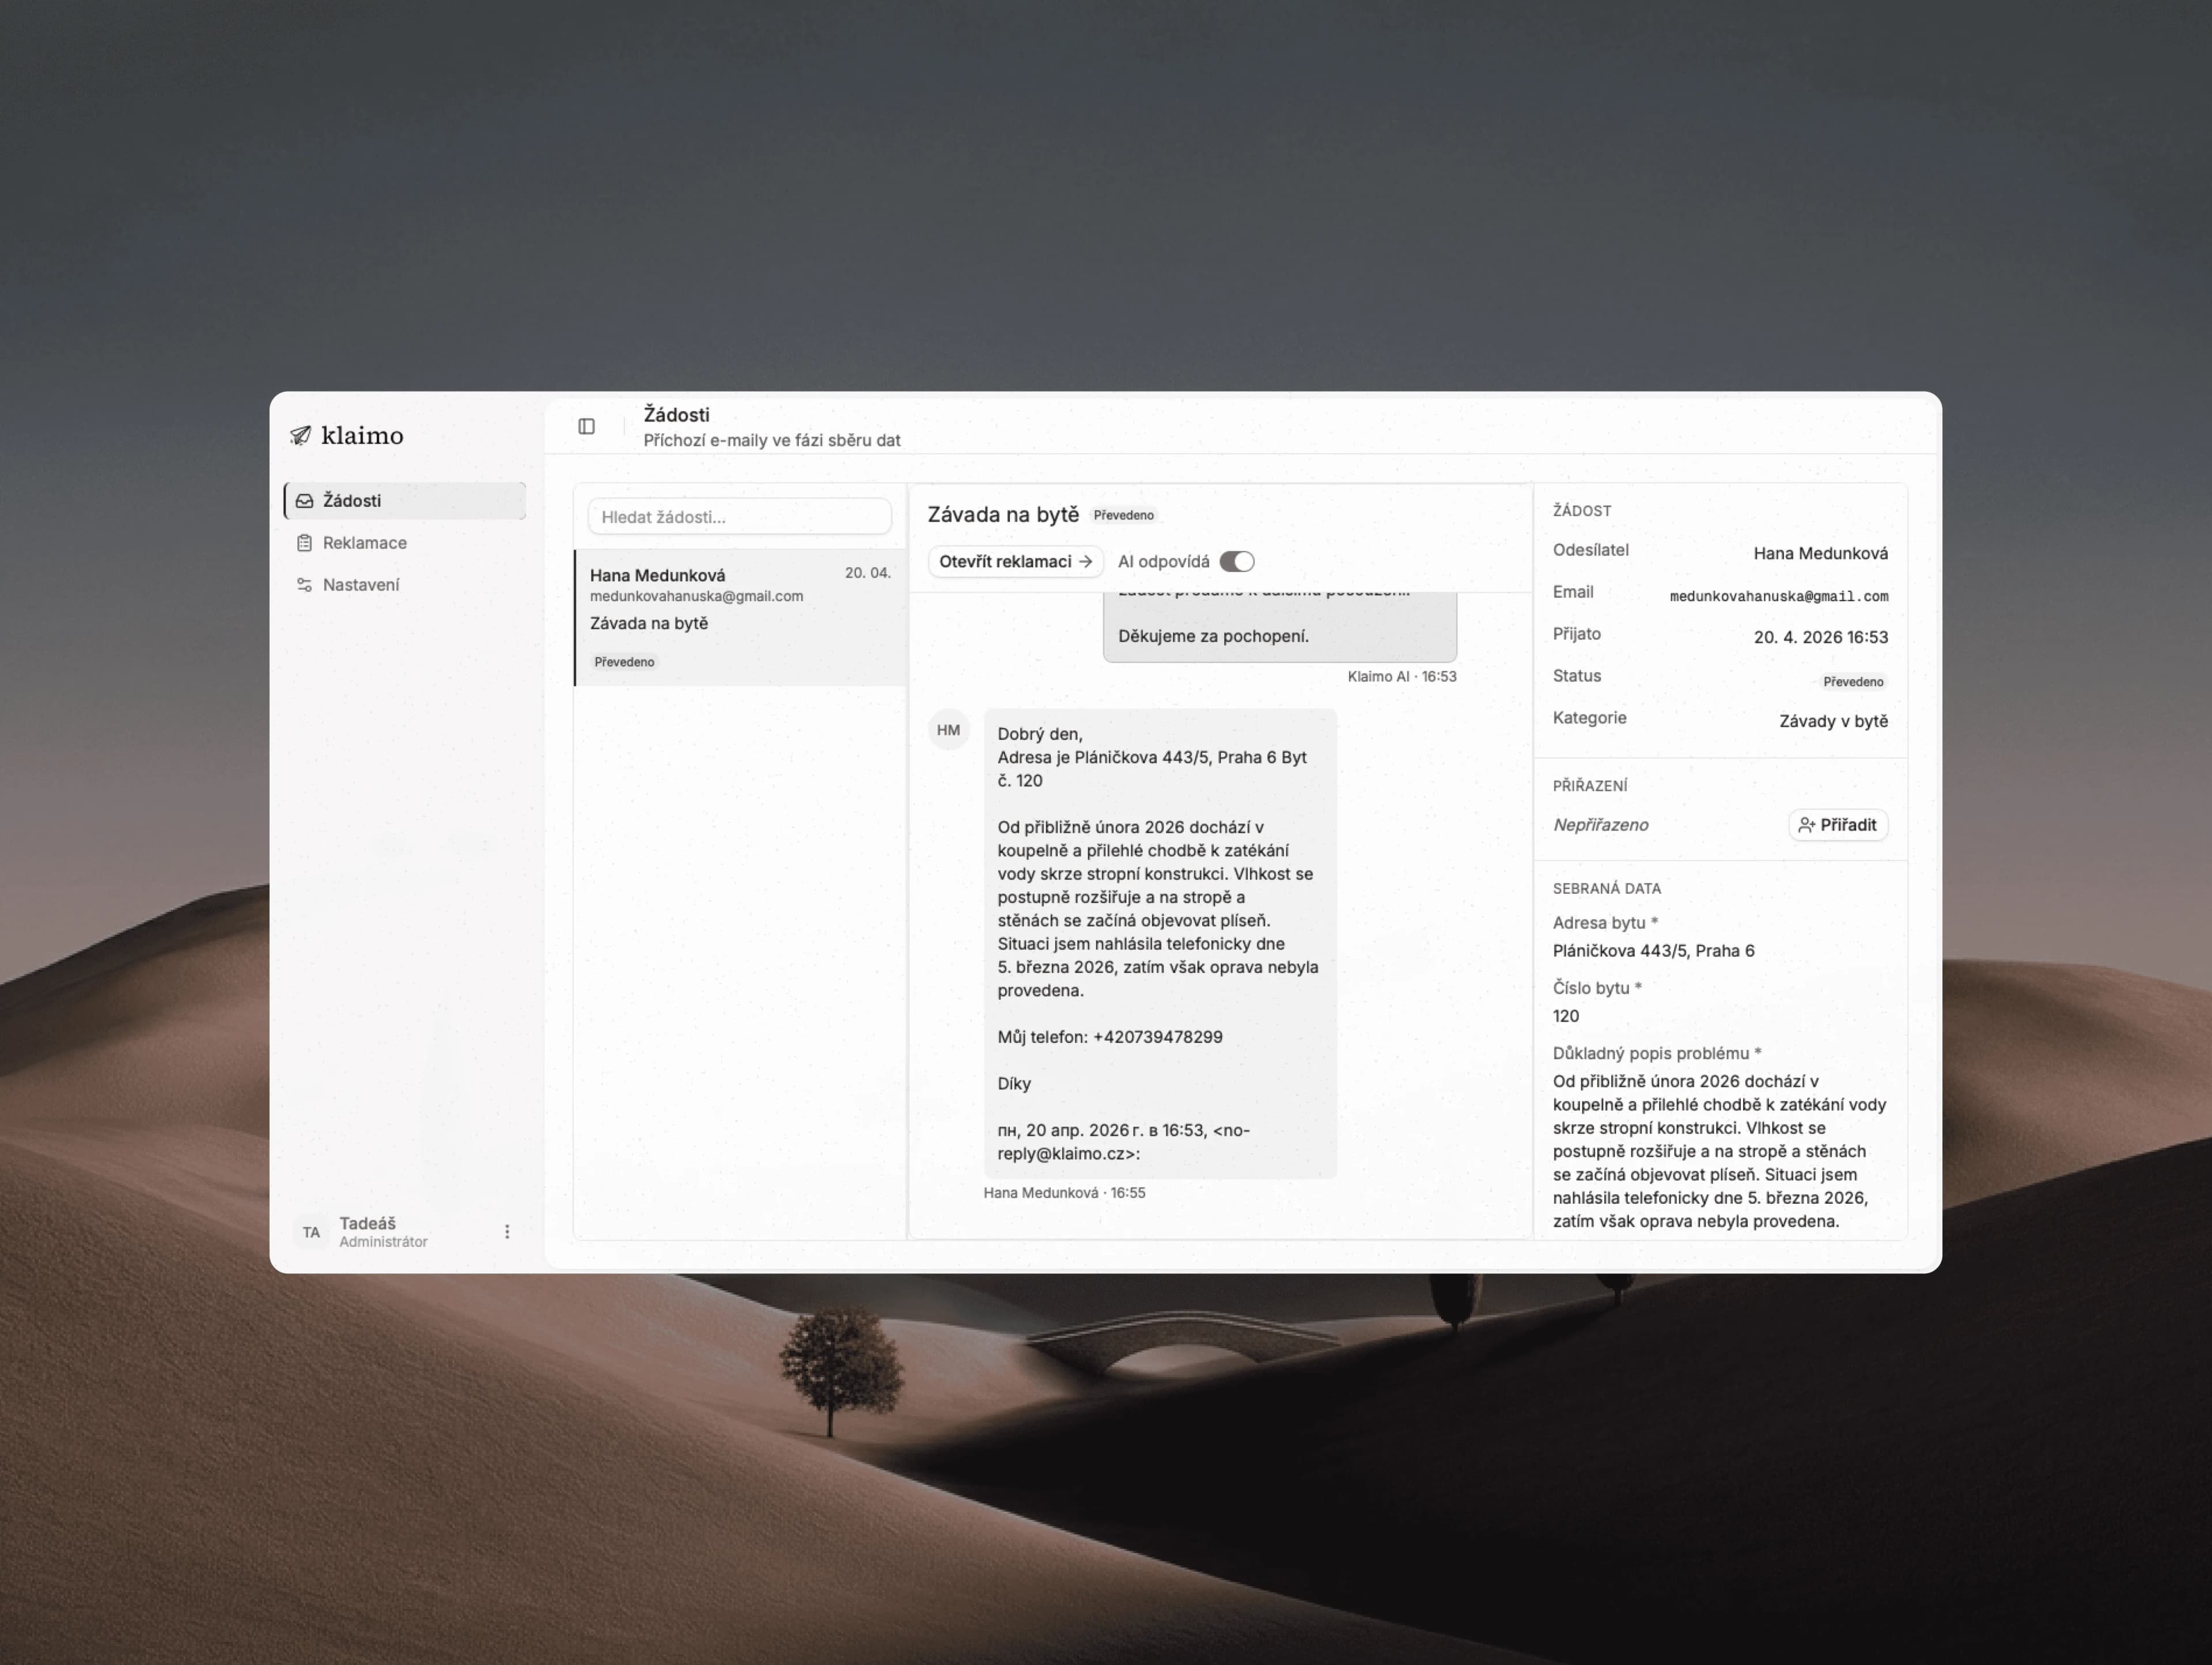The height and width of the screenshot is (1665, 2212).
Task: Select the Hana Medunková request card
Action: coord(741,617)
